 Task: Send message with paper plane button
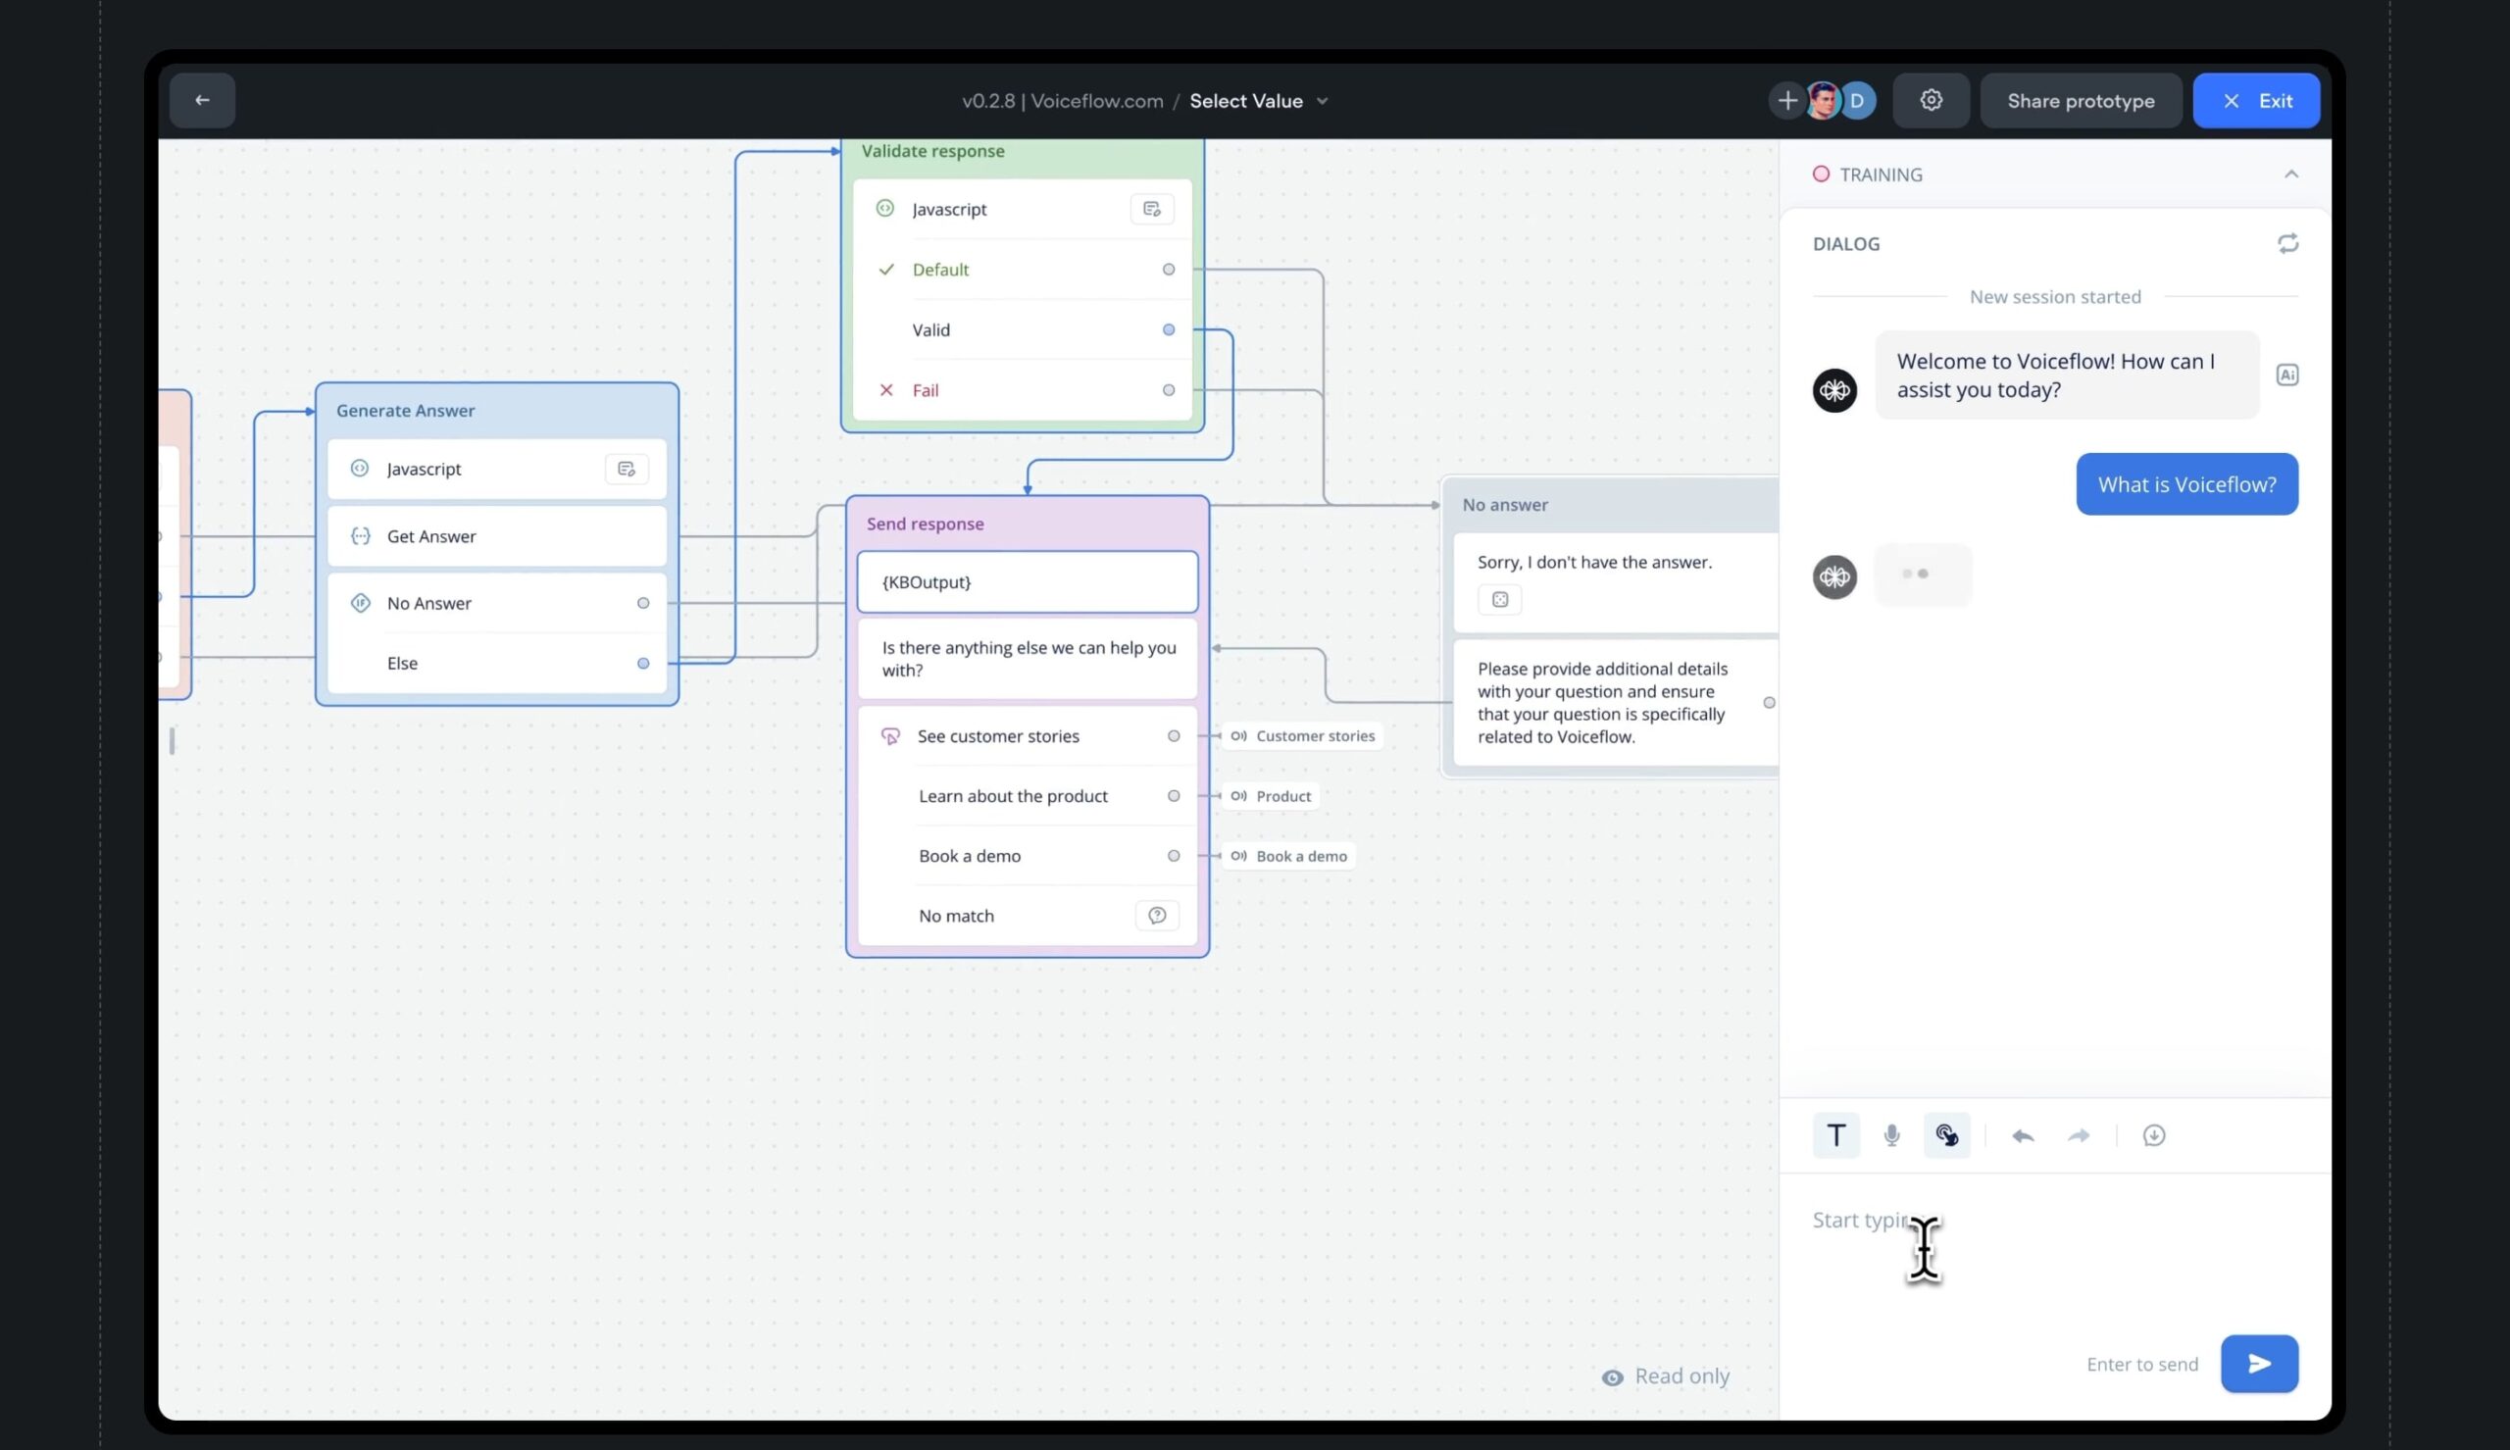tap(2258, 1364)
